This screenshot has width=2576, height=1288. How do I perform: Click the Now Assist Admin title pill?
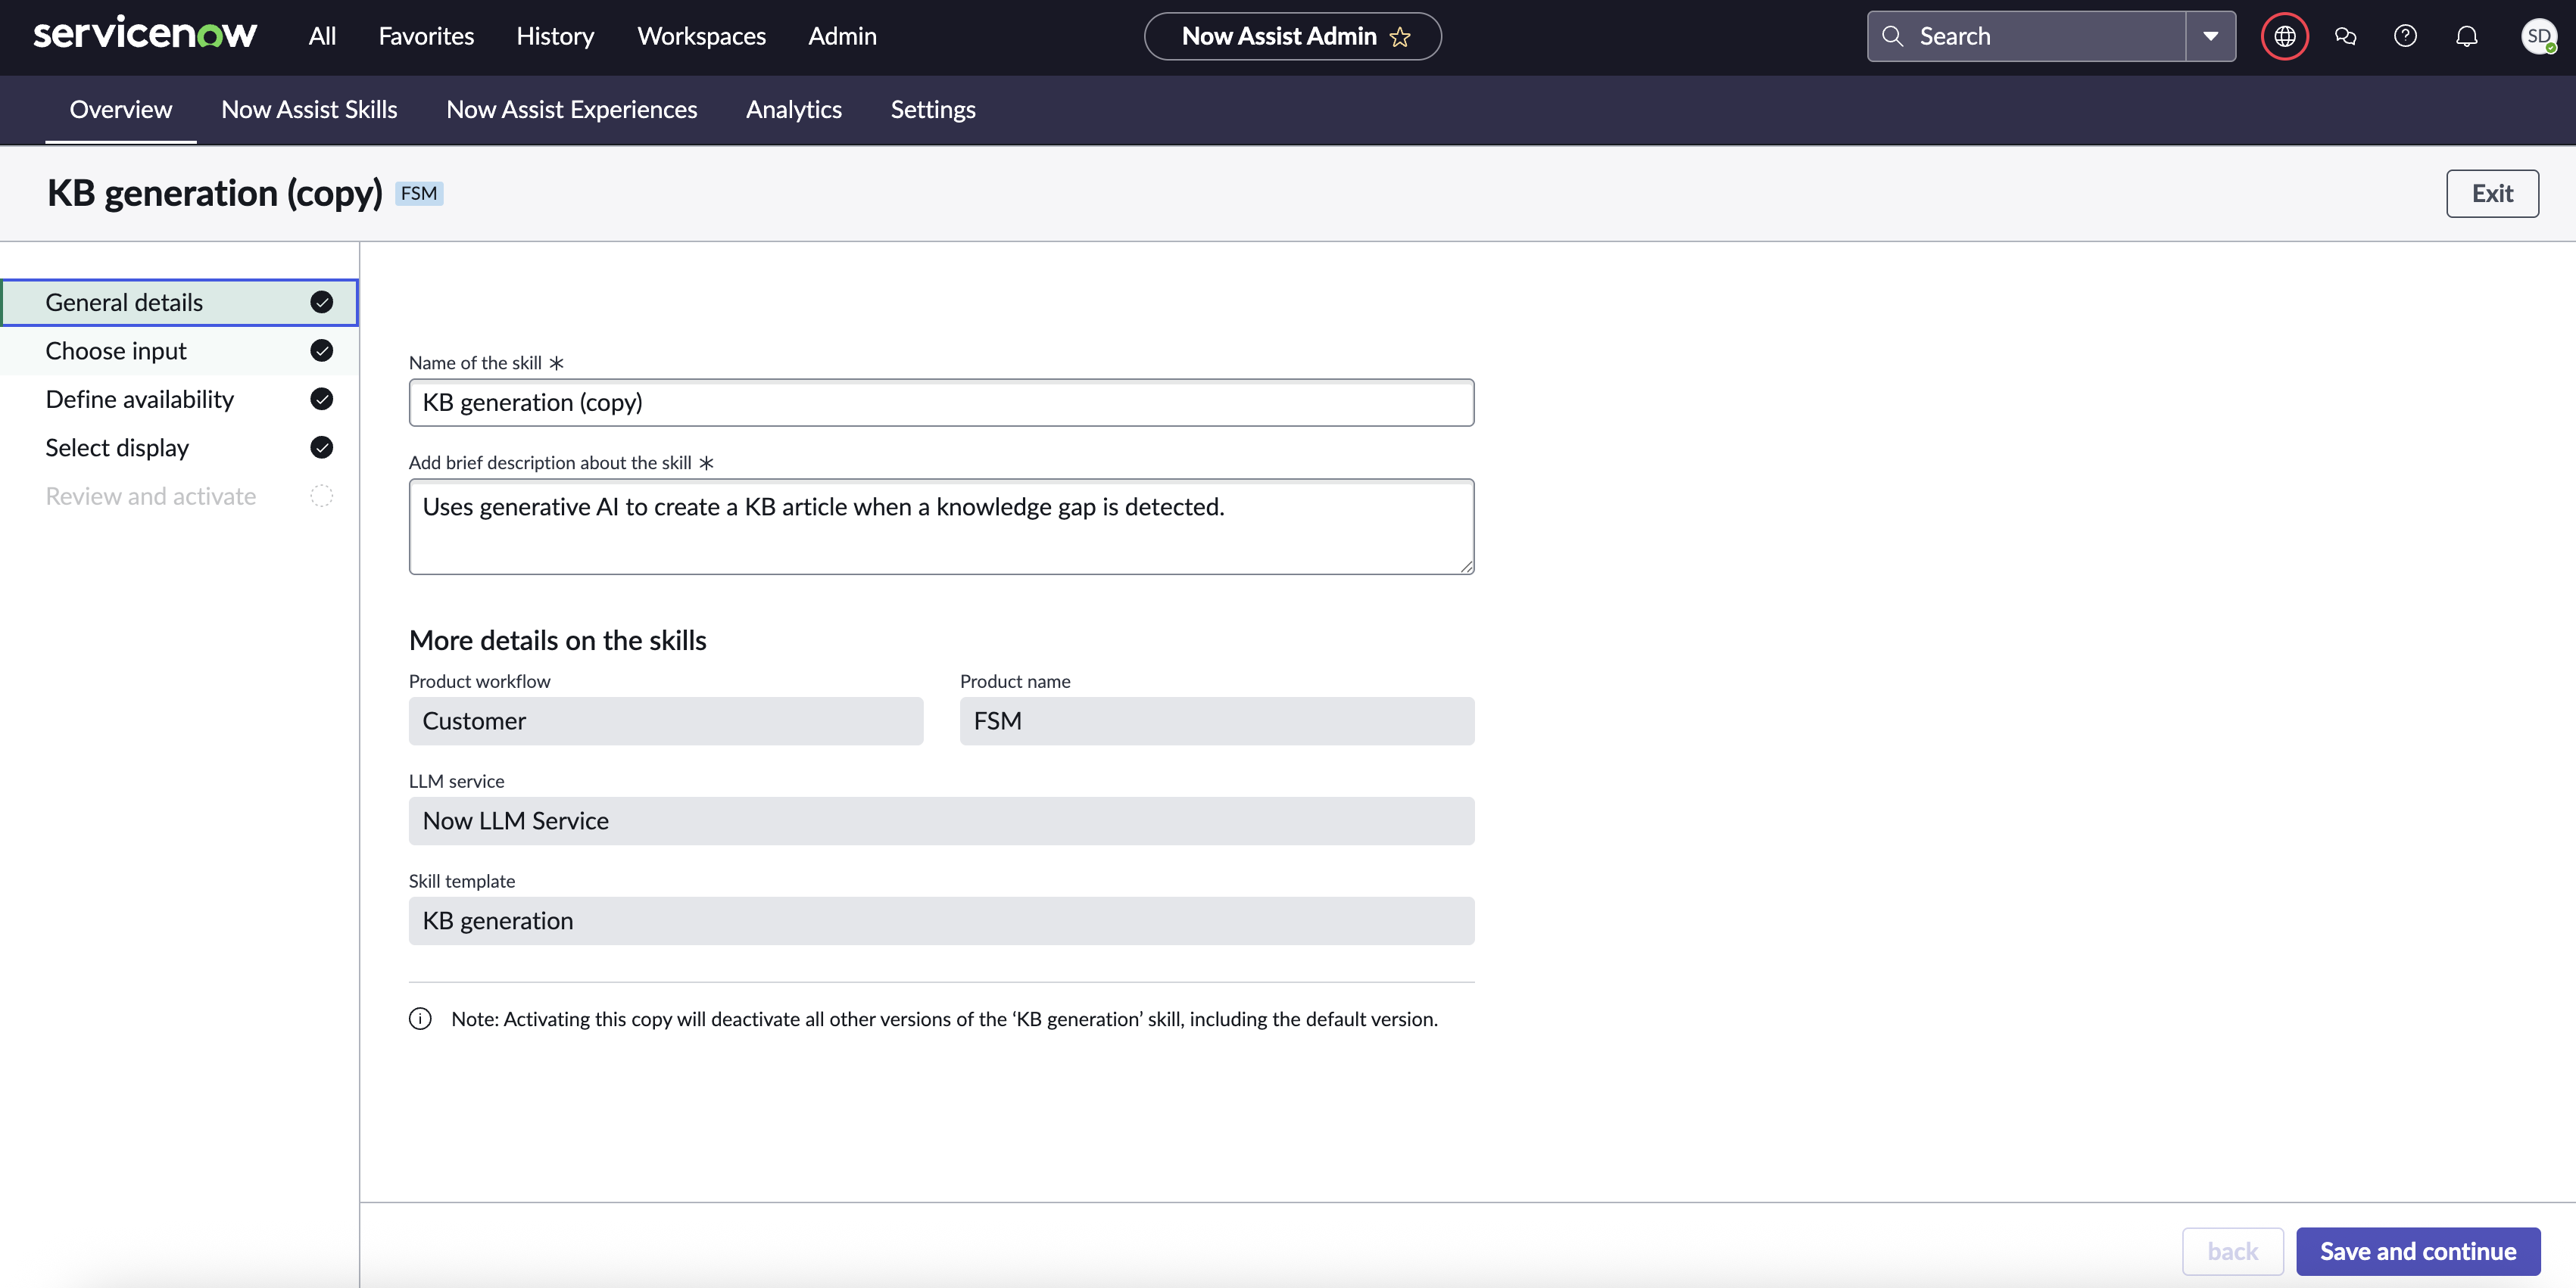pos(1292,36)
